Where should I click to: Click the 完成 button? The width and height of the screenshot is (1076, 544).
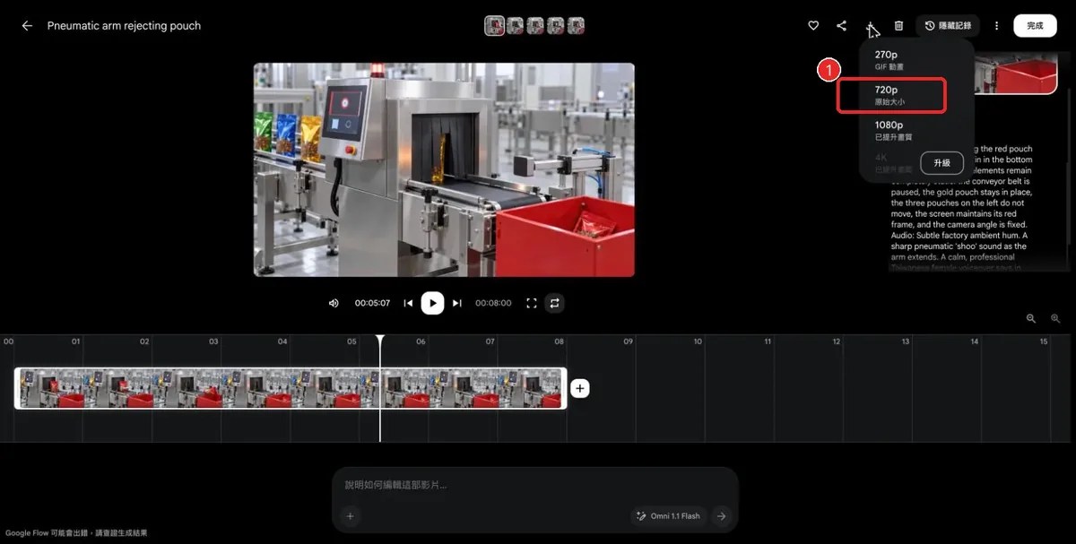[1035, 26]
